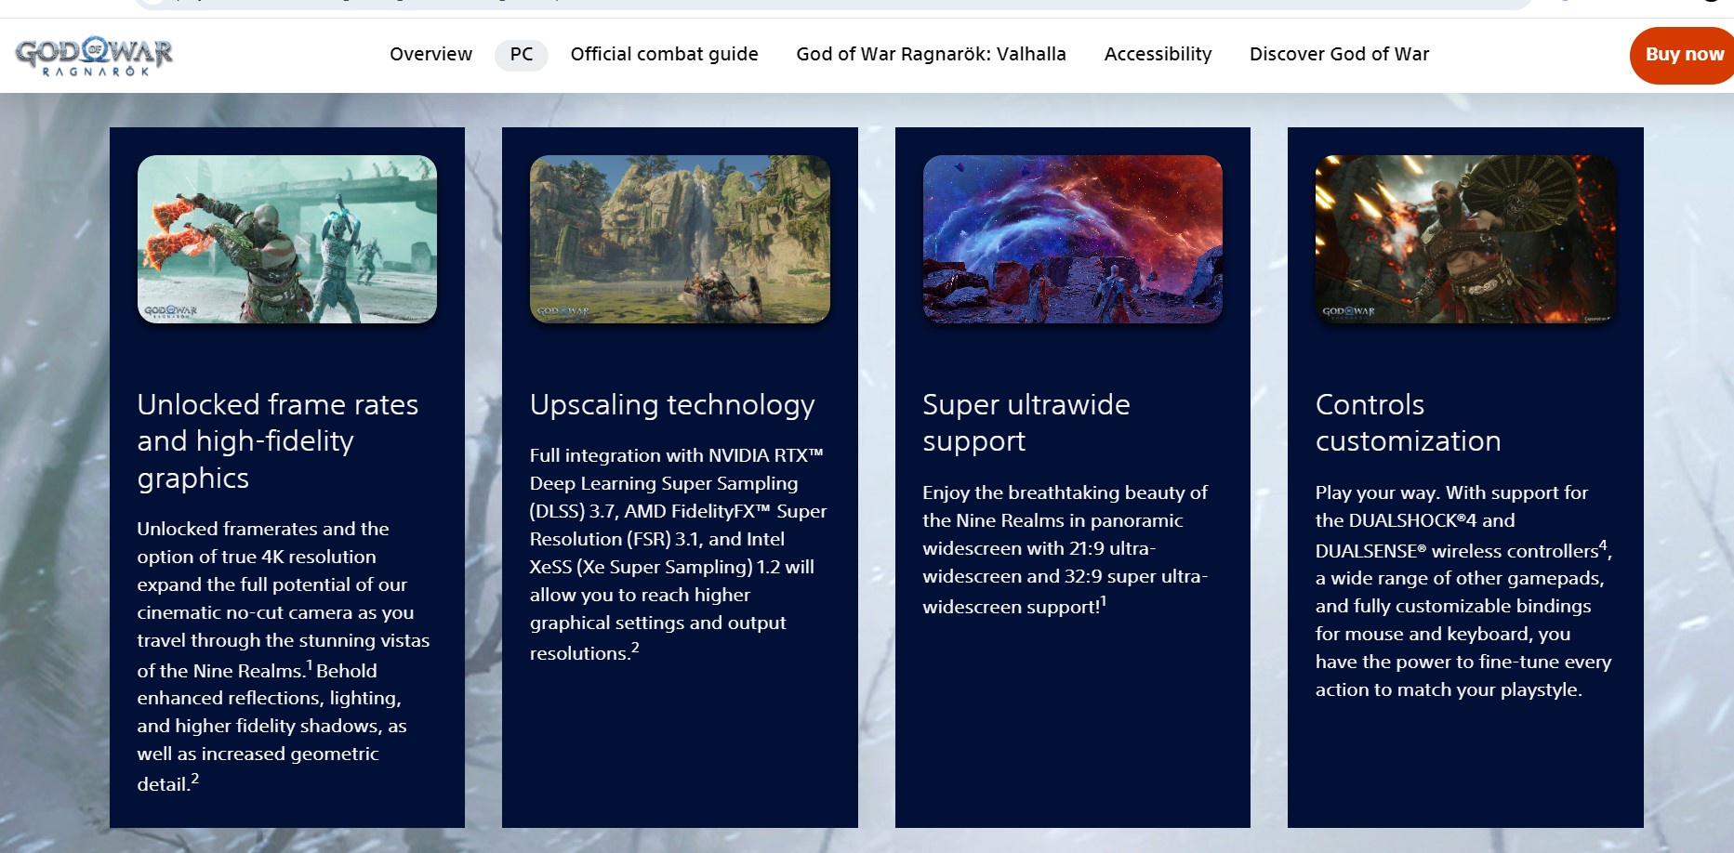This screenshot has height=853, width=1734.
Task: Switch to the Accessibility tab
Action: pyautogui.click(x=1158, y=54)
